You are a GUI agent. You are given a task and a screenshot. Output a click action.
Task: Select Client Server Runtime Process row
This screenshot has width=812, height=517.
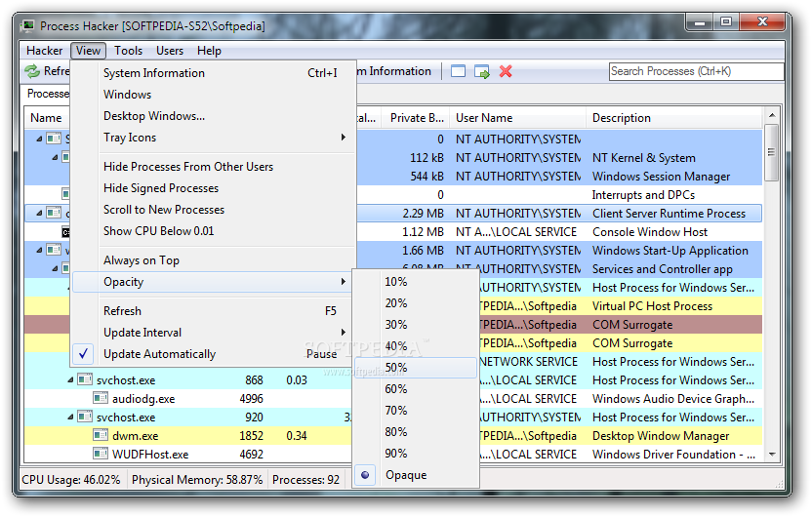[x=559, y=214]
